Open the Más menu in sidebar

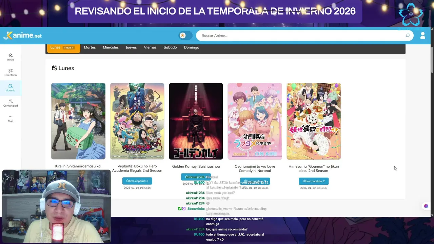point(11,119)
